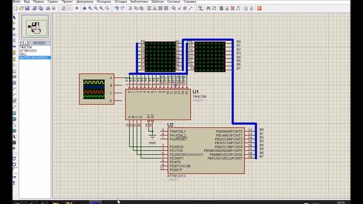Select the Junction dot mode tool
This screenshot has width=363, height=204.
(14, 29)
